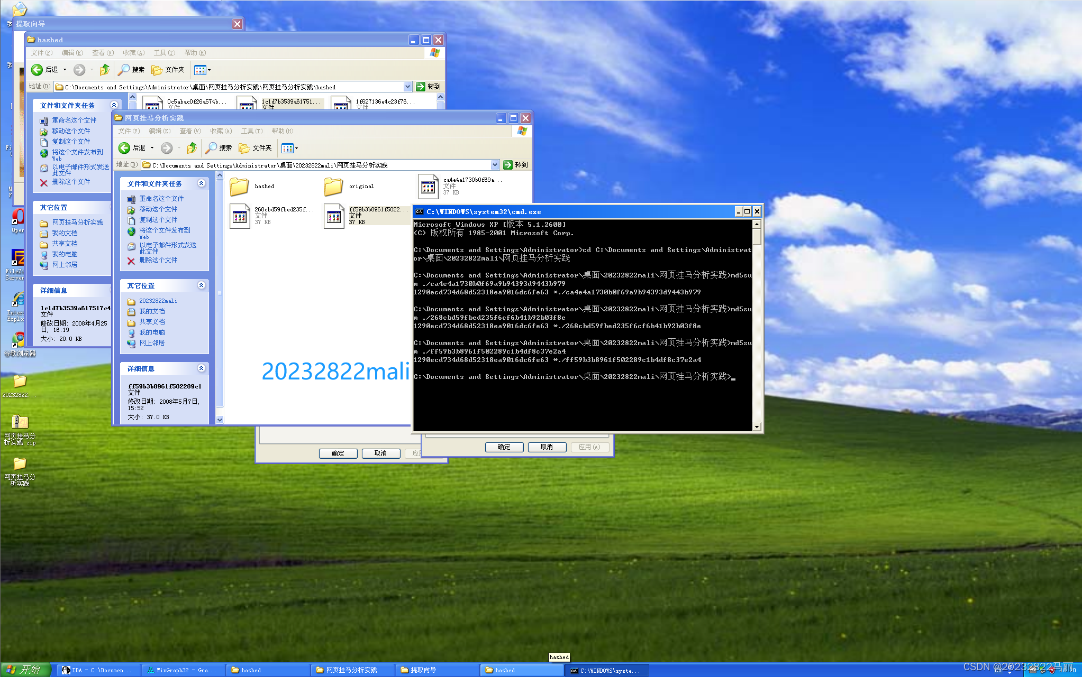1082x677 pixels.
Task: Select the original folder icon
Action: 333,187
